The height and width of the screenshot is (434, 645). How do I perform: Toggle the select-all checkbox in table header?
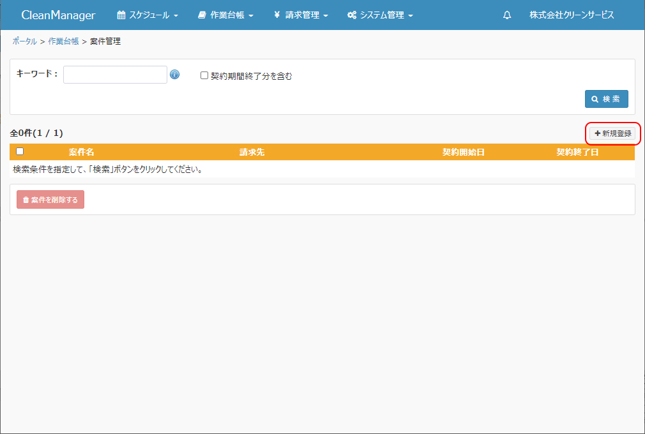20,151
